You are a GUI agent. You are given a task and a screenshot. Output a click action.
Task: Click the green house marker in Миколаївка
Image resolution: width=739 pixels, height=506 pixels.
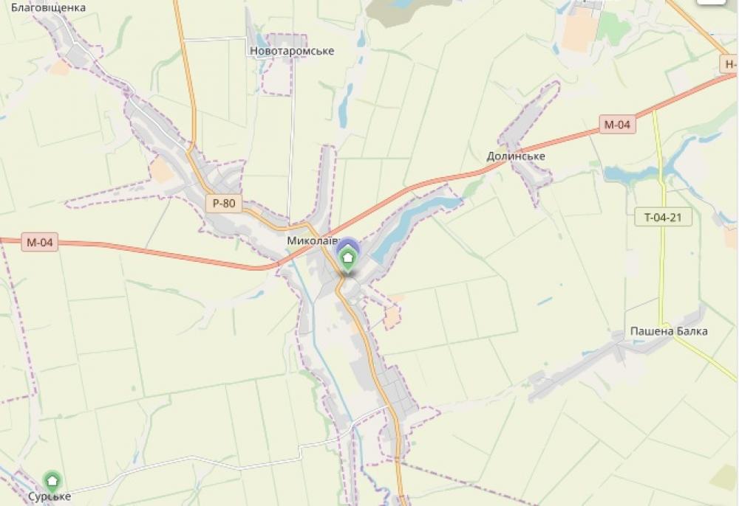pyautogui.click(x=348, y=259)
